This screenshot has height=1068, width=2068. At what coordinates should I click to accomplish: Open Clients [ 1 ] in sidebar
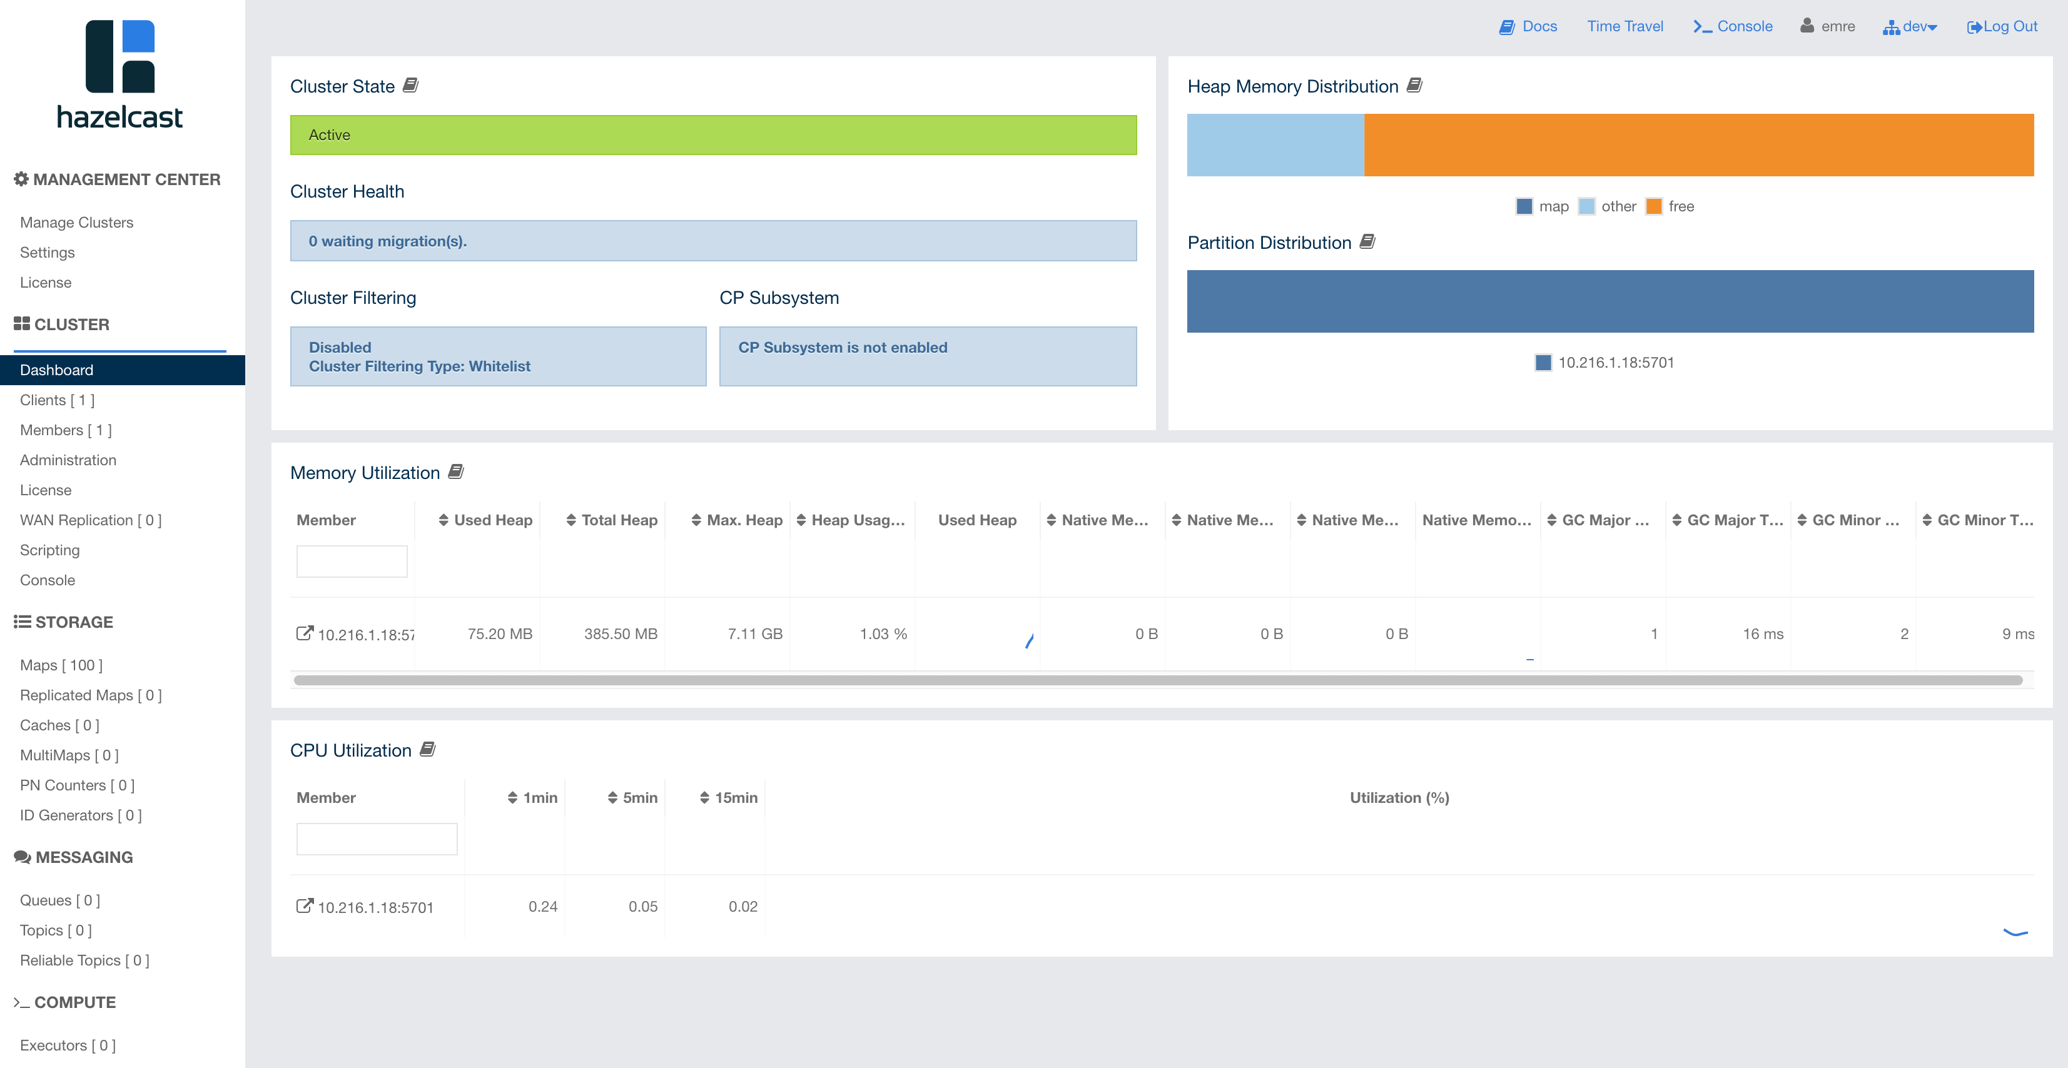tap(57, 400)
